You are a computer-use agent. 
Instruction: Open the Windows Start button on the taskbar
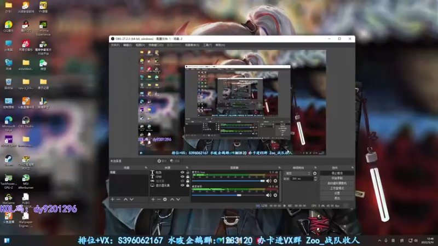[x=7, y=241]
